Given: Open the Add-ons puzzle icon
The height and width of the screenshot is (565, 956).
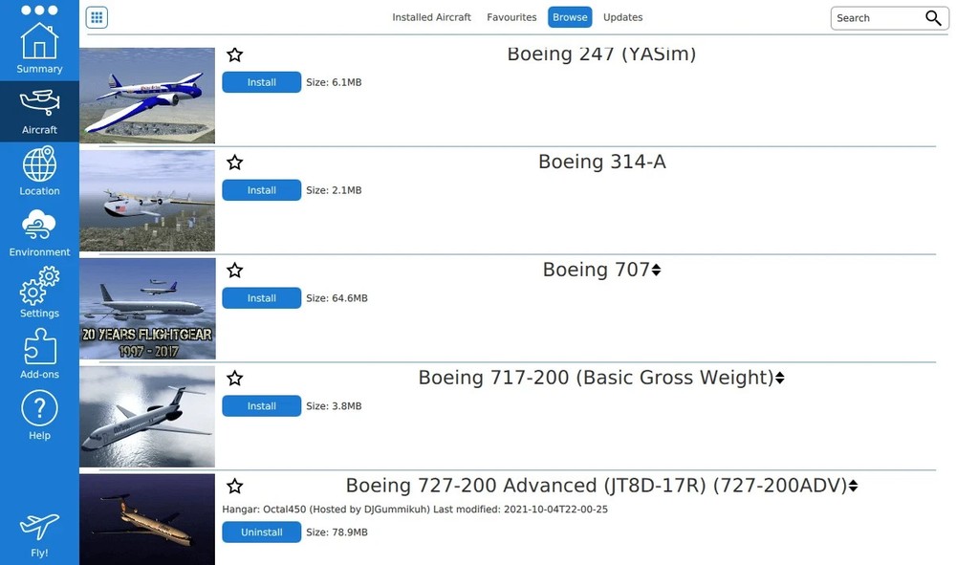Looking at the screenshot, I should (x=39, y=348).
